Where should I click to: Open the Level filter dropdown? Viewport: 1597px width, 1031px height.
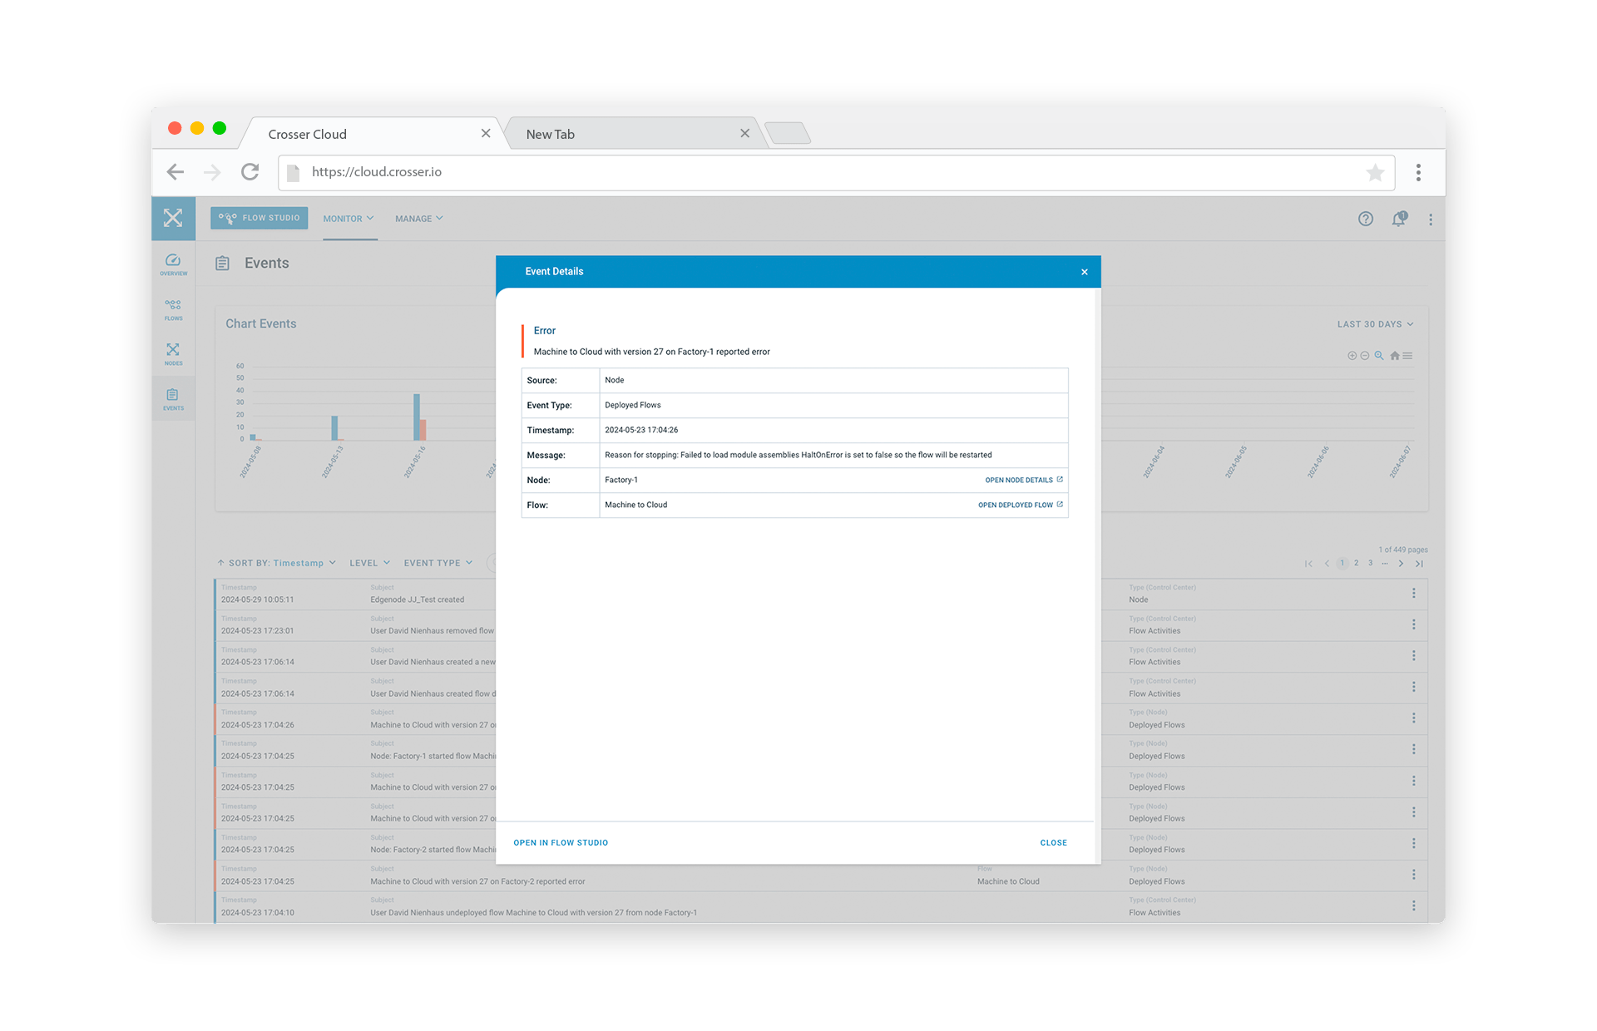[369, 563]
